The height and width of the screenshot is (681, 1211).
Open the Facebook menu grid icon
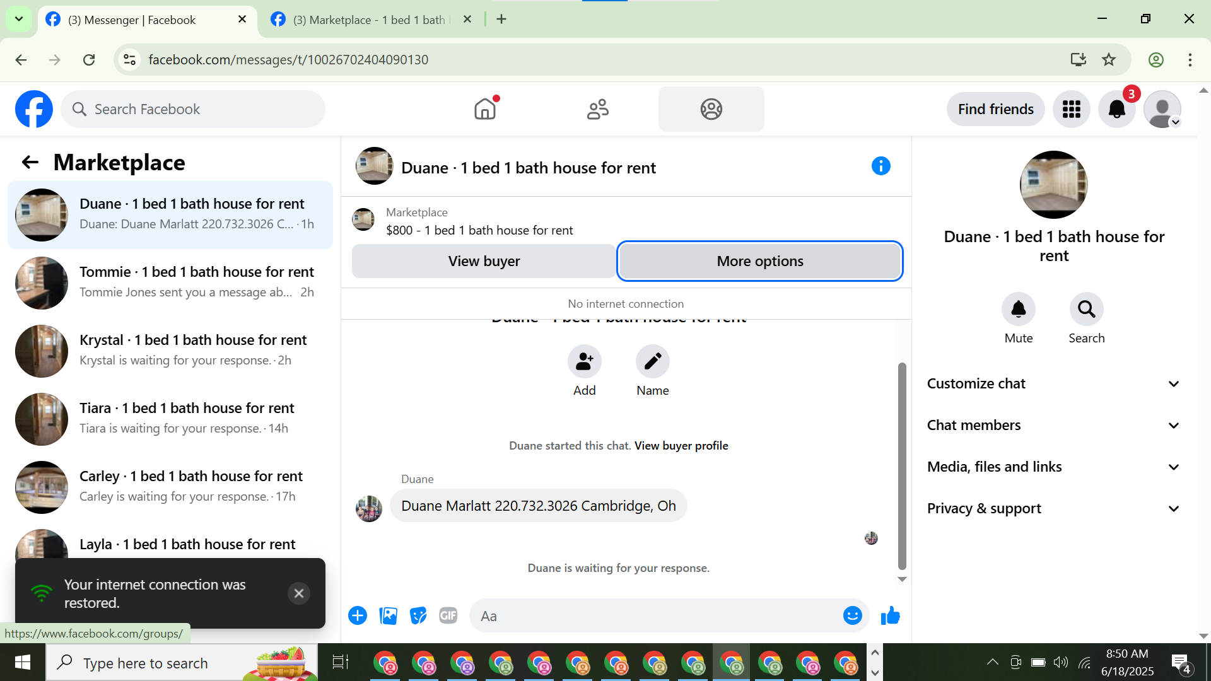tap(1071, 109)
